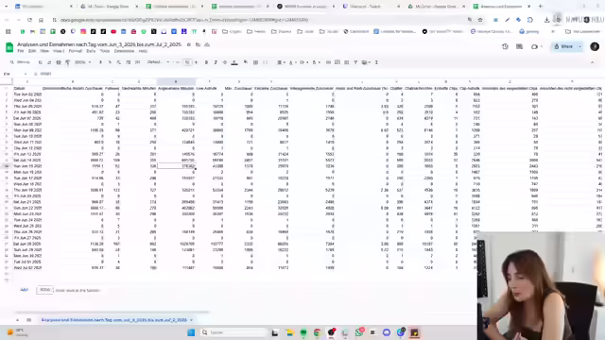605x340 pixels.
Task: Click the print icon in toolbar
Action: click(x=59, y=62)
